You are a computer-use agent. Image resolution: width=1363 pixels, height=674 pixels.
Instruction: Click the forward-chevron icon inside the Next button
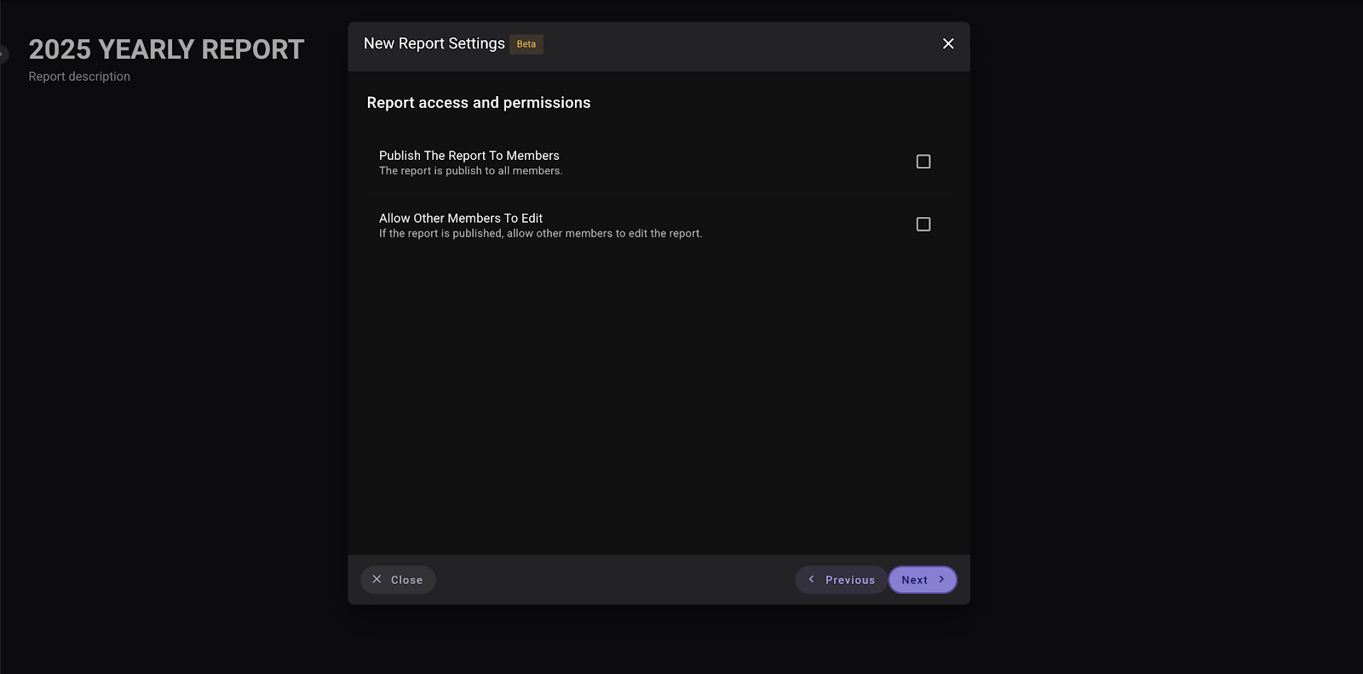pyautogui.click(x=942, y=580)
